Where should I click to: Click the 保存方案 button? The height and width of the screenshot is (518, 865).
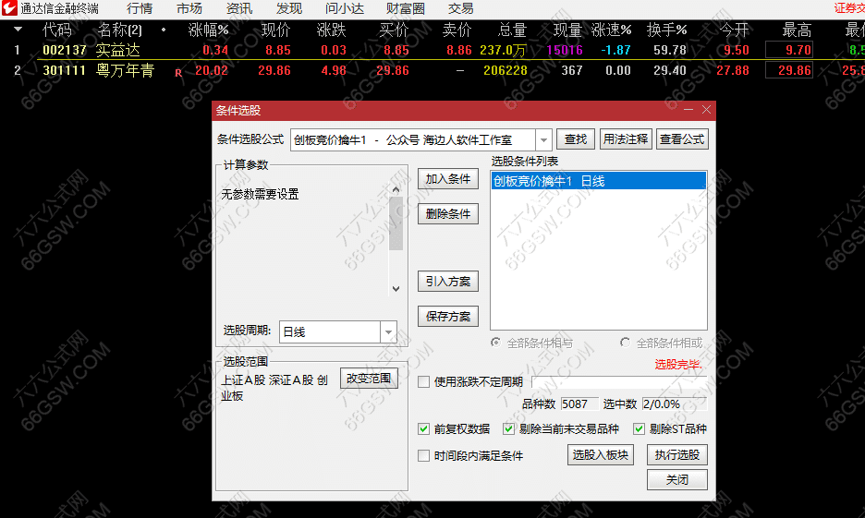click(x=448, y=317)
